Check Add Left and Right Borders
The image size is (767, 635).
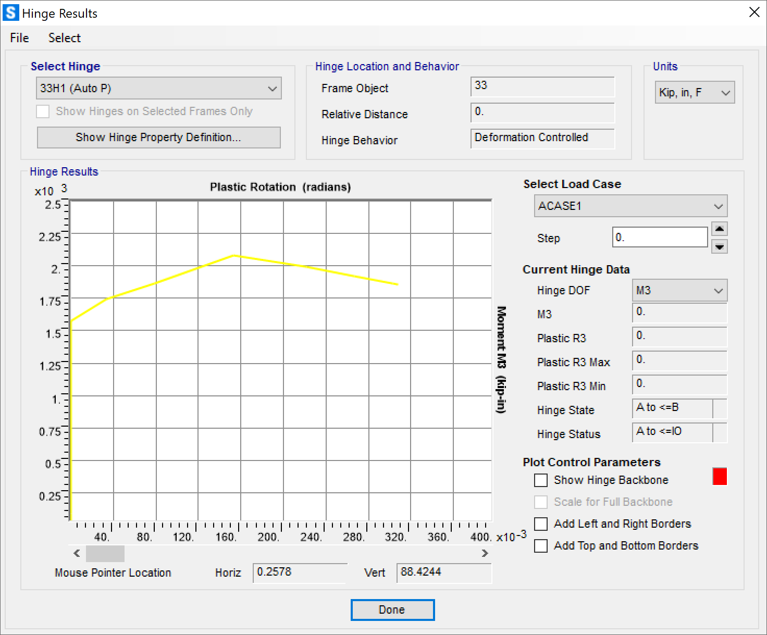(541, 524)
